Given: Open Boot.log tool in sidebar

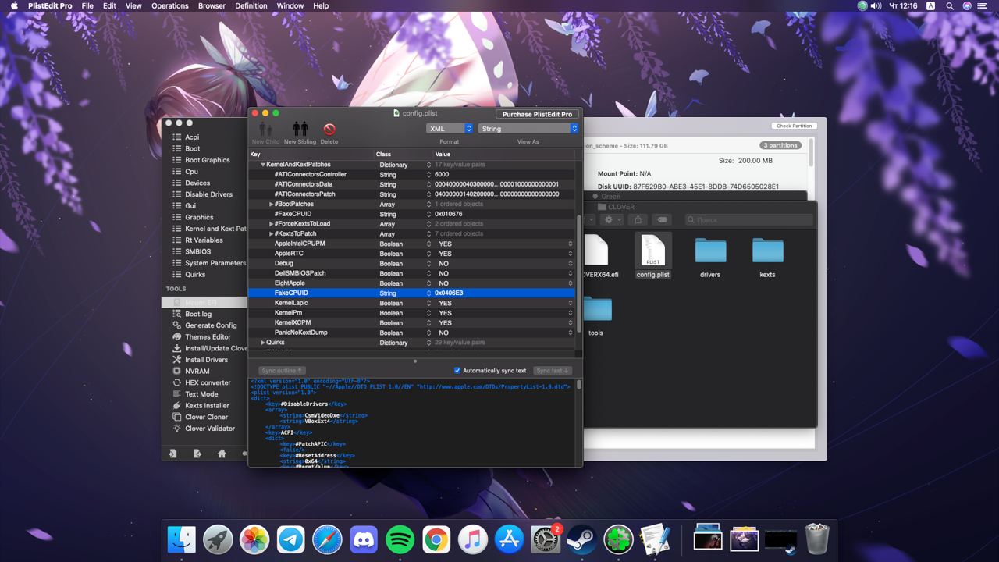Looking at the screenshot, I should 198,314.
